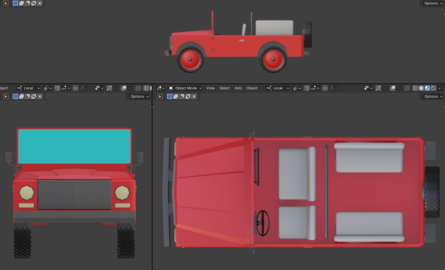
Task: Select the Select Box tool icon in the top-view viewport
Action: 160,96
